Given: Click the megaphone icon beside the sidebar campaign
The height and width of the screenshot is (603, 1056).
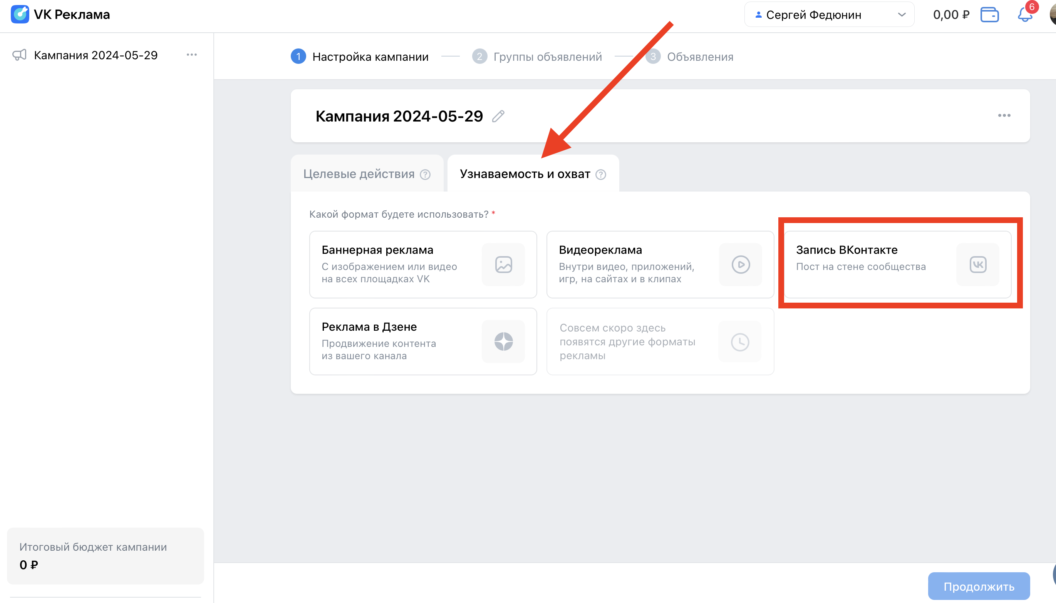Looking at the screenshot, I should pyautogui.click(x=20, y=55).
